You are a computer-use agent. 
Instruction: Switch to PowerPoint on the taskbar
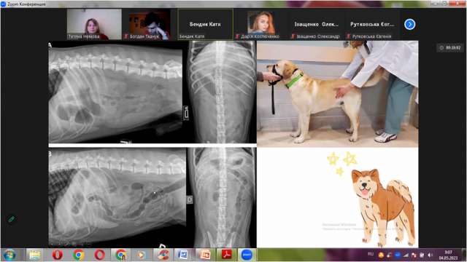(205, 255)
